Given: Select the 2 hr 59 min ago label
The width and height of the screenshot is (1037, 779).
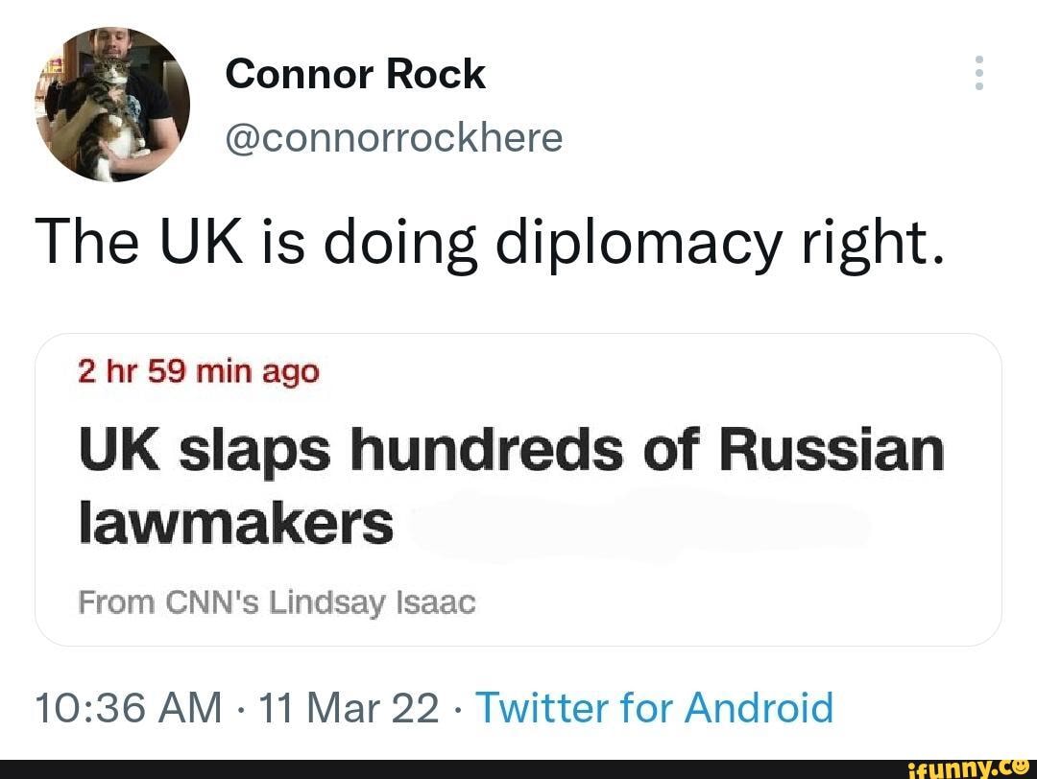Looking at the screenshot, I should [x=197, y=372].
